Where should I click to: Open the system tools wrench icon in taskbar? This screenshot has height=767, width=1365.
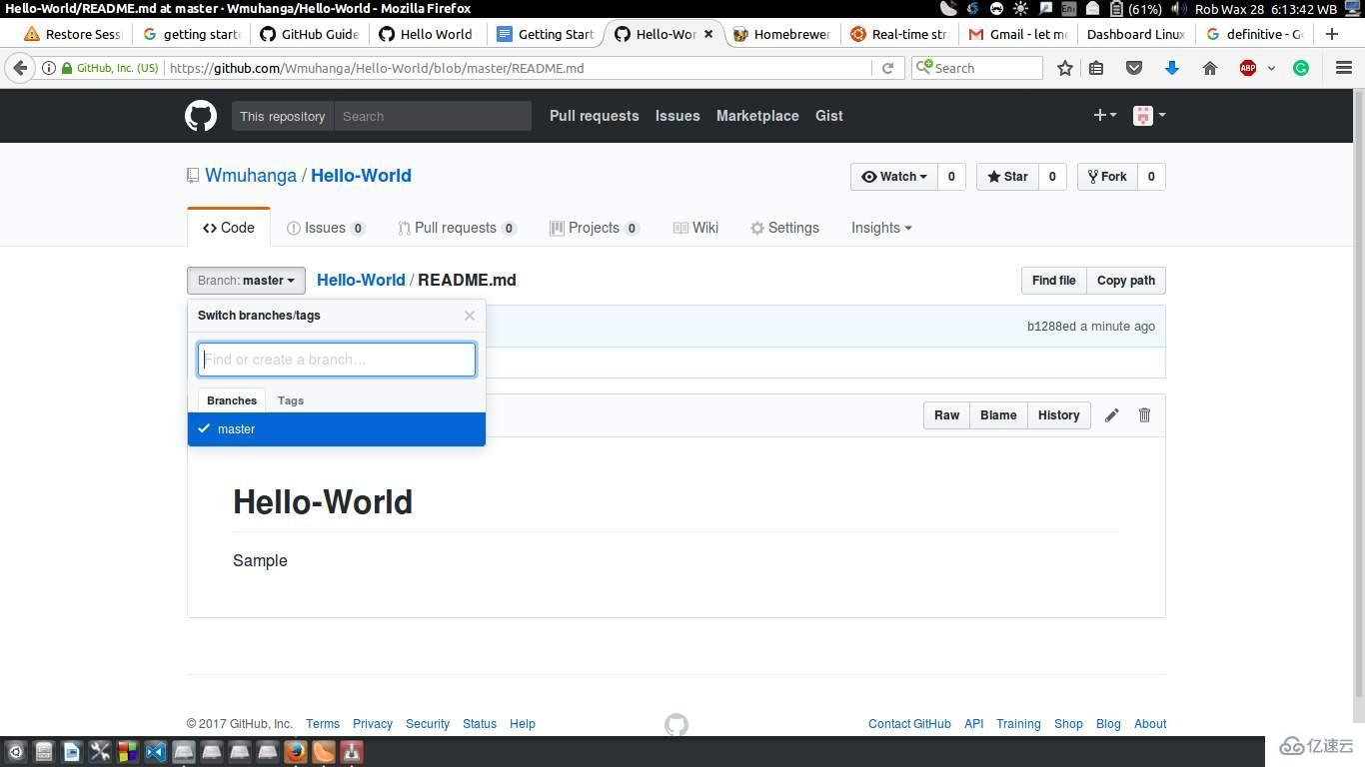[99, 751]
